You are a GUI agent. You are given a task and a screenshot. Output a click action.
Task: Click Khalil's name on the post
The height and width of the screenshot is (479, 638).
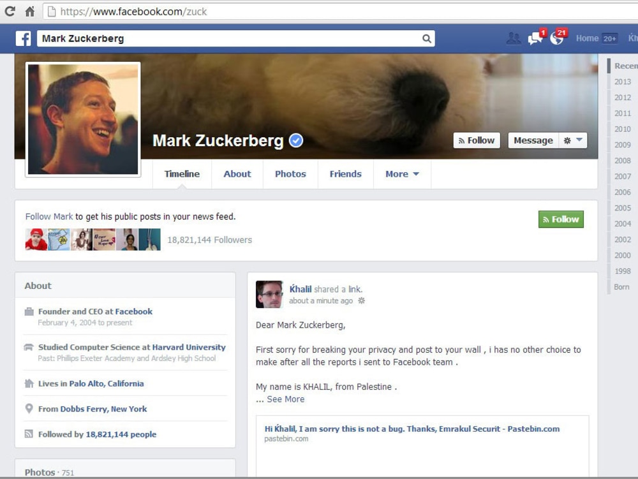pyautogui.click(x=300, y=289)
